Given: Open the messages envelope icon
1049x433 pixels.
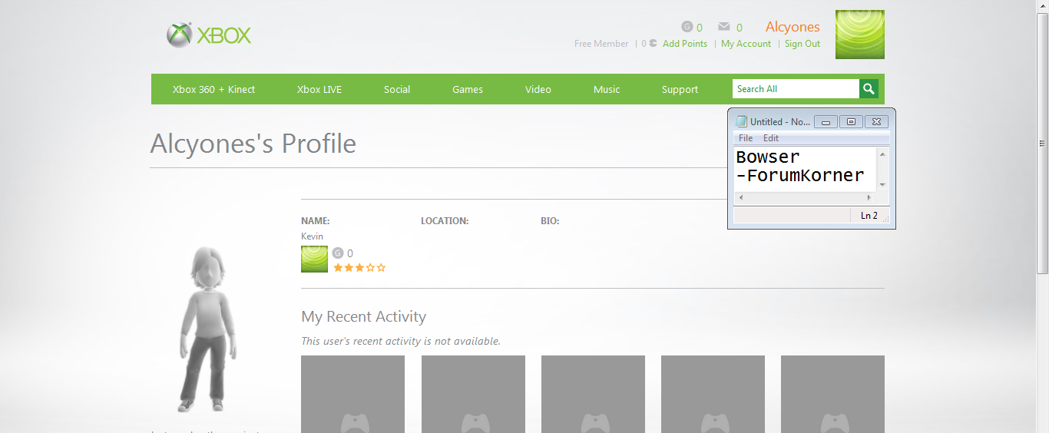Looking at the screenshot, I should click(724, 27).
